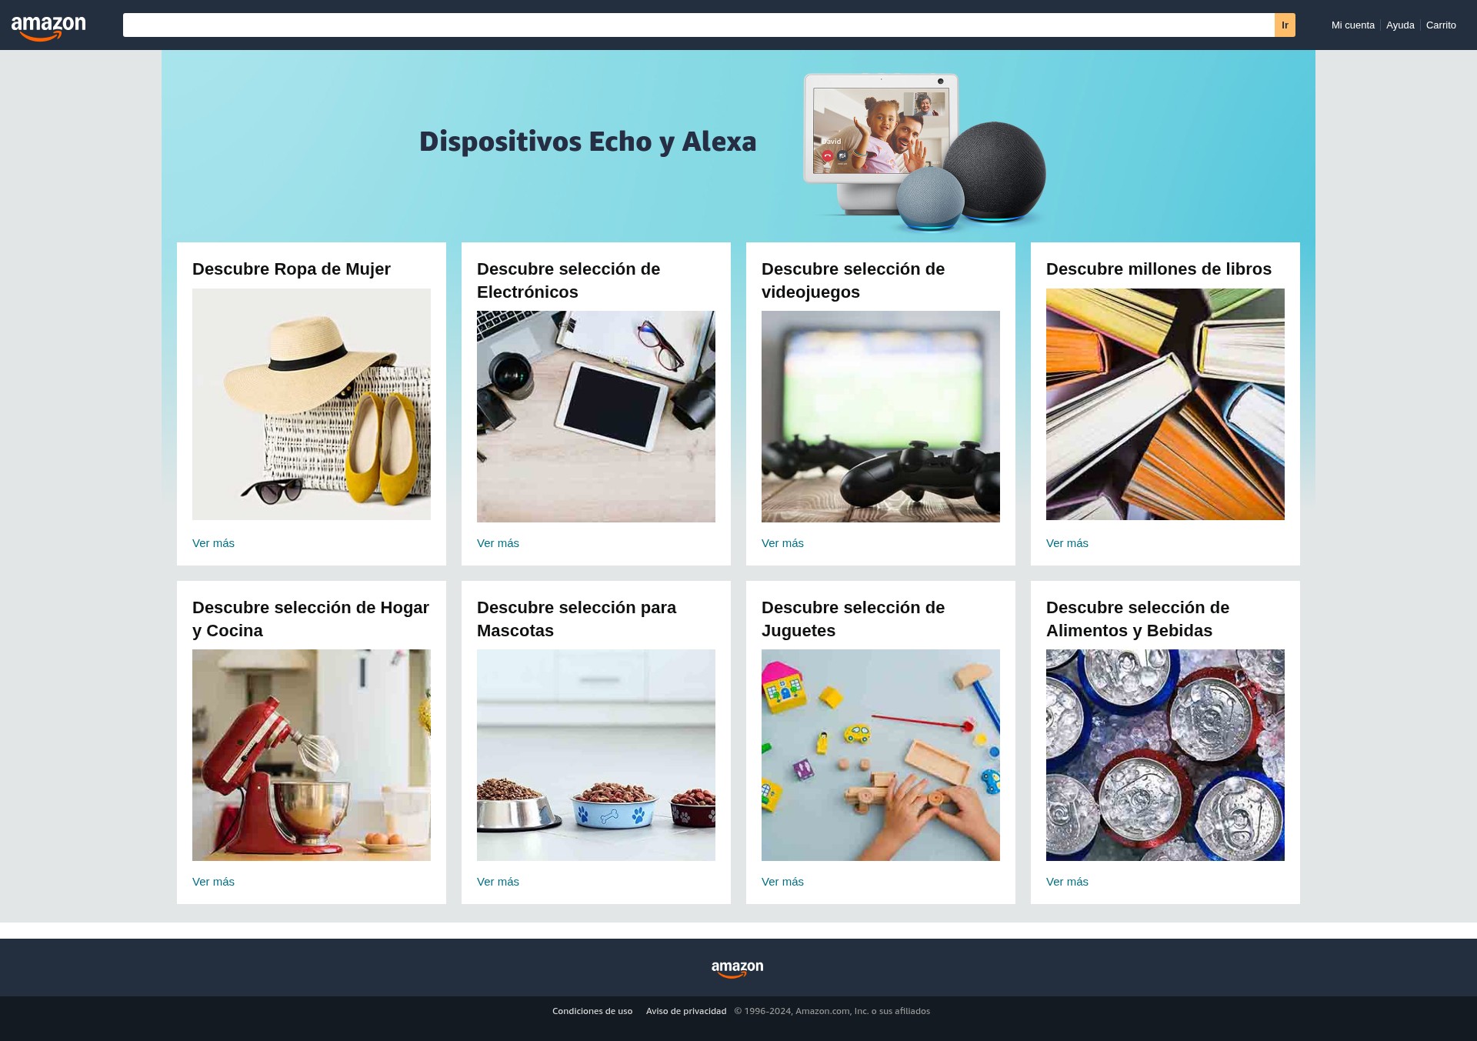Click 'Ver más' under Mascotas
The image size is (1477, 1041).
click(498, 882)
